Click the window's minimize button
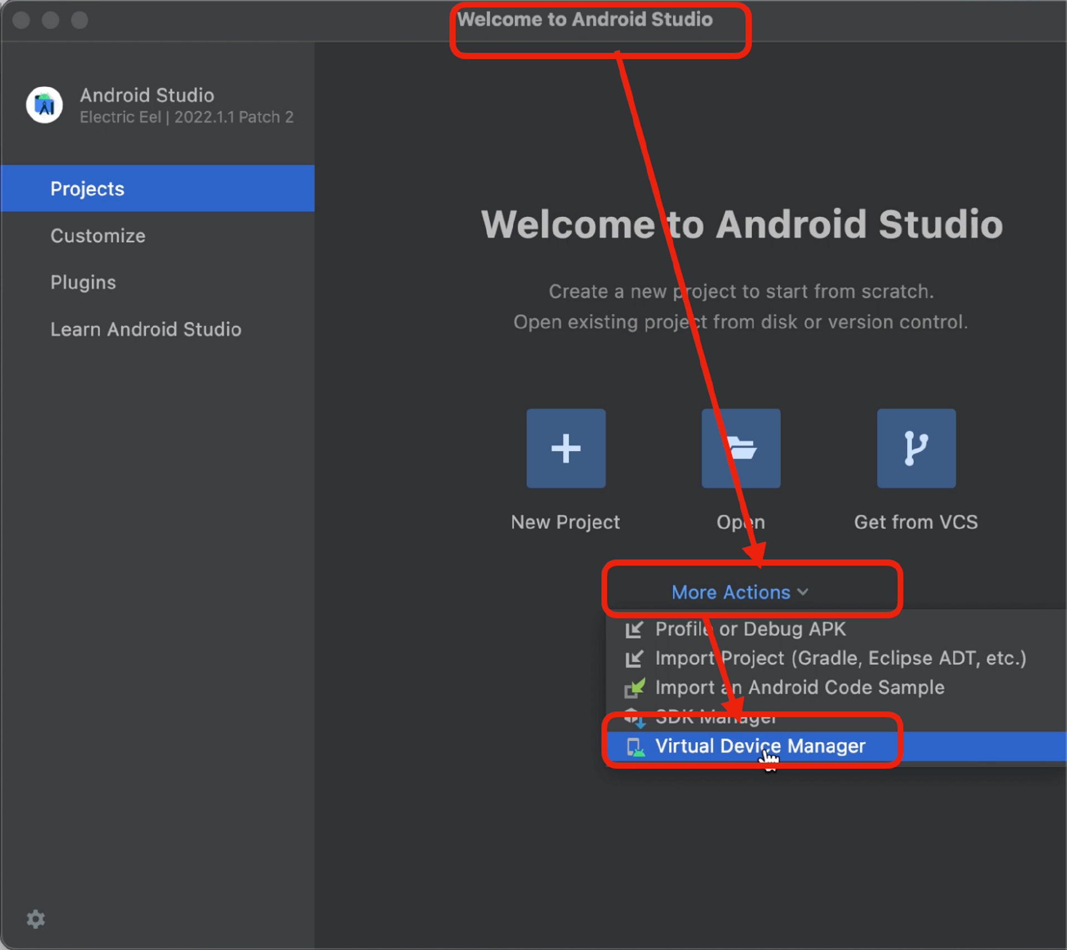Viewport: 1067px width, 950px height. (x=51, y=20)
